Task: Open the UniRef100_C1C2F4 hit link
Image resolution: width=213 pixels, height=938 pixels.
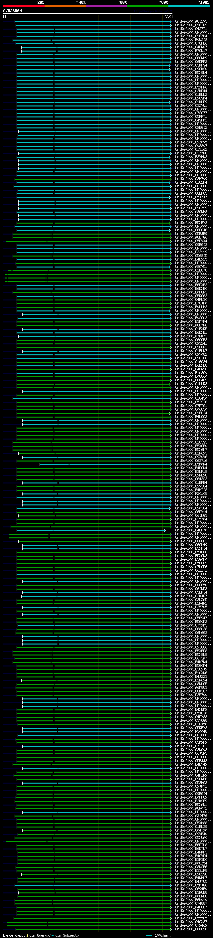Action: [x=191, y=182]
